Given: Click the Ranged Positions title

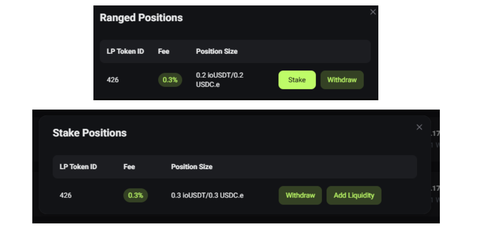Looking at the screenshot, I should 141,17.
